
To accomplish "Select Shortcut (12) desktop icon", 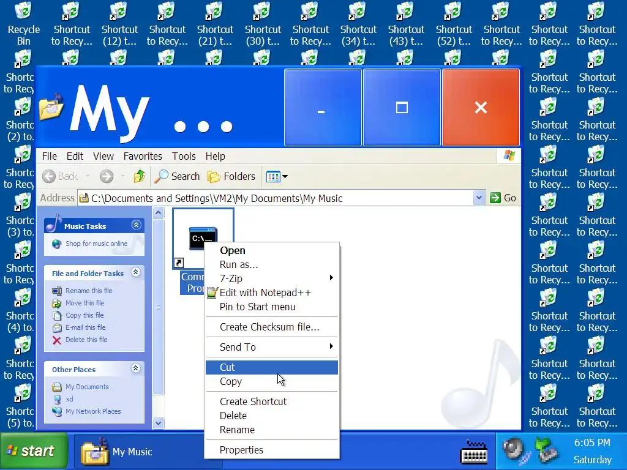I will [119, 23].
